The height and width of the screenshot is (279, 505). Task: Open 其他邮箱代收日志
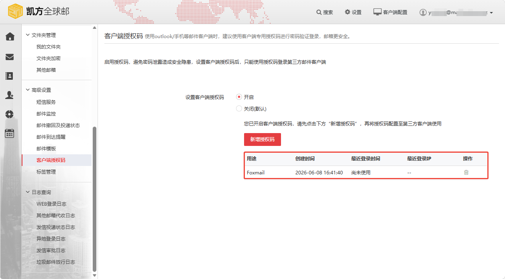click(x=56, y=216)
